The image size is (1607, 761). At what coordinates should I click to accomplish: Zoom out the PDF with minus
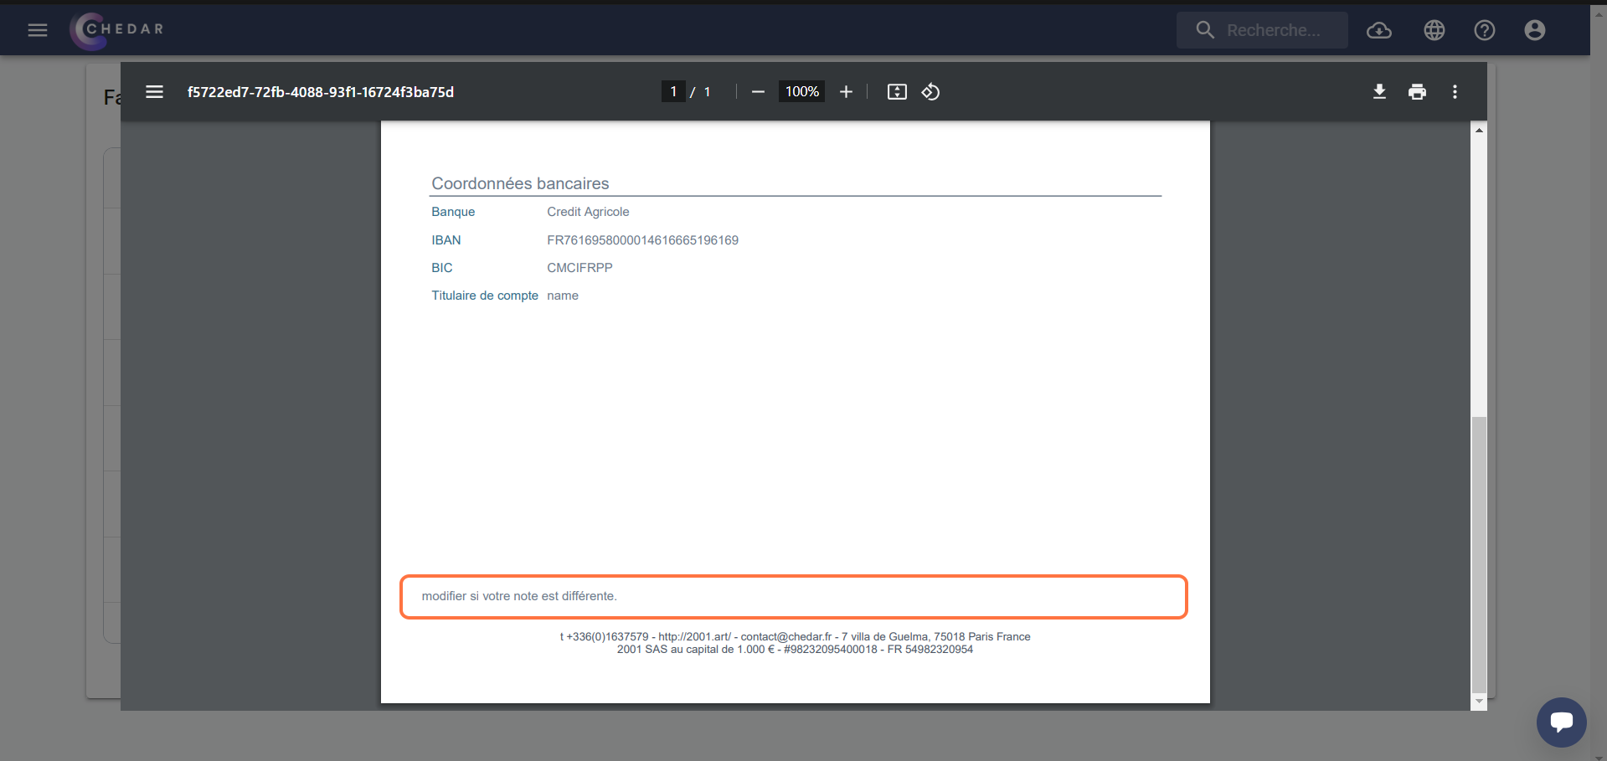tap(758, 92)
